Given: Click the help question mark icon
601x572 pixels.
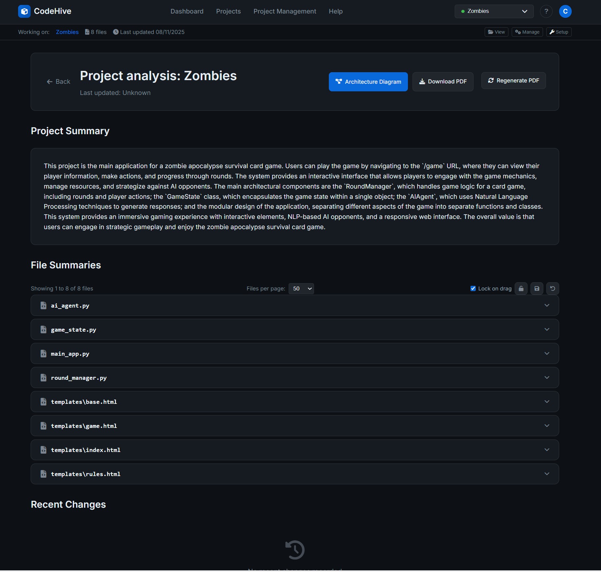Looking at the screenshot, I should (546, 11).
